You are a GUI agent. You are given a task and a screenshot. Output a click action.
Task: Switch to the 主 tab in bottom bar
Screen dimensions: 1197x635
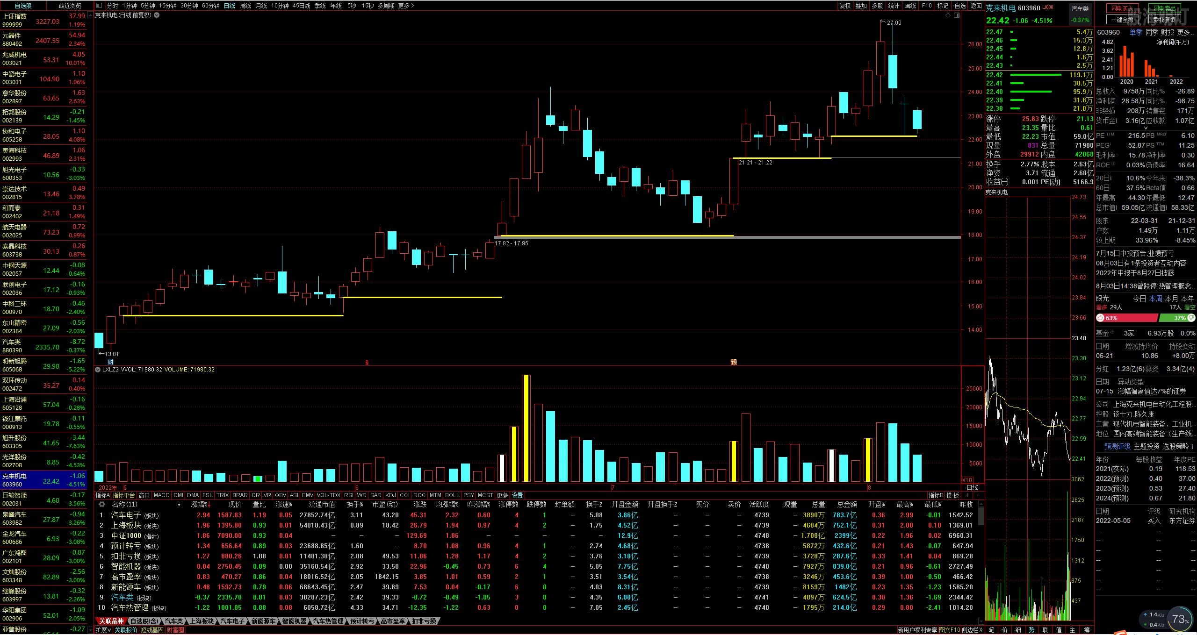[1073, 630]
